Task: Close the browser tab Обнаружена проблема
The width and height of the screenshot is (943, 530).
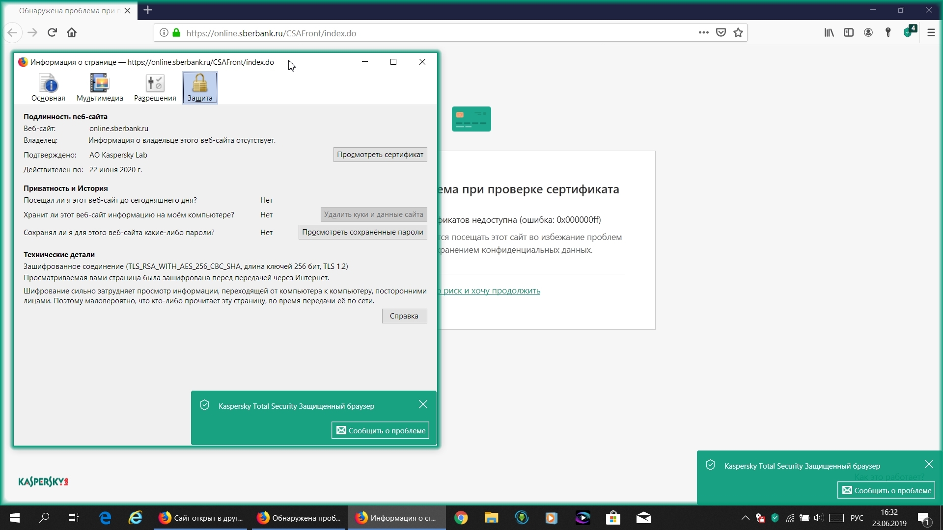Action: click(x=128, y=10)
